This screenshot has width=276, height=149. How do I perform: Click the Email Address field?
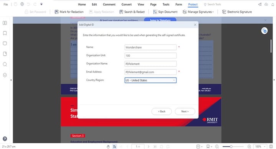pyautogui.click(x=151, y=72)
